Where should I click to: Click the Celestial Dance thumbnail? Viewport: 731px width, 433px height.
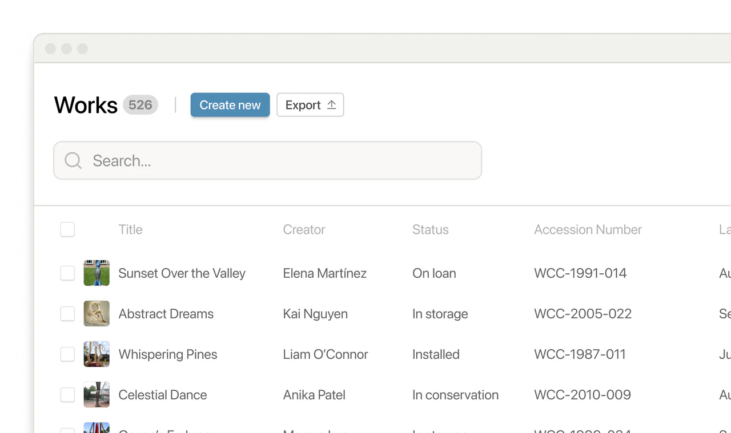click(x=97, y=395)
